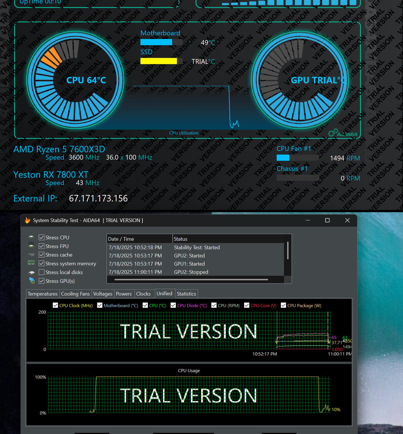403x434 pixels.
Task: Open the Statistics tab
Action: coord(187,294)
